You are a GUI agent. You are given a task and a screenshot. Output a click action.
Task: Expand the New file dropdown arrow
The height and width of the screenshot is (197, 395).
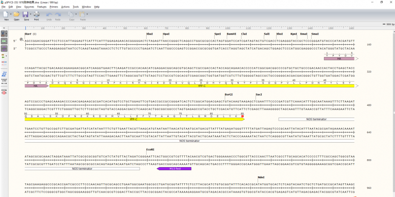11,14
